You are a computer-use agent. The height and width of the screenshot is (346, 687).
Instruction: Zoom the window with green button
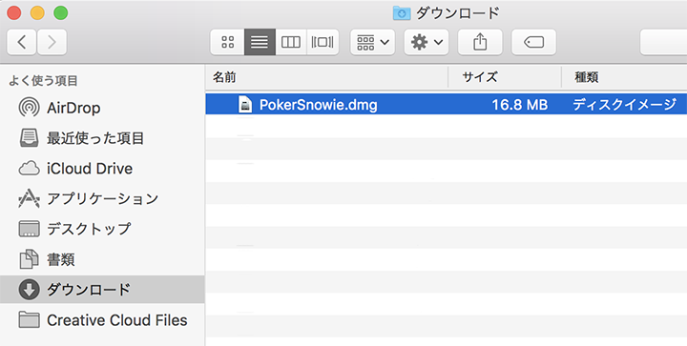(x=60, y=12)
